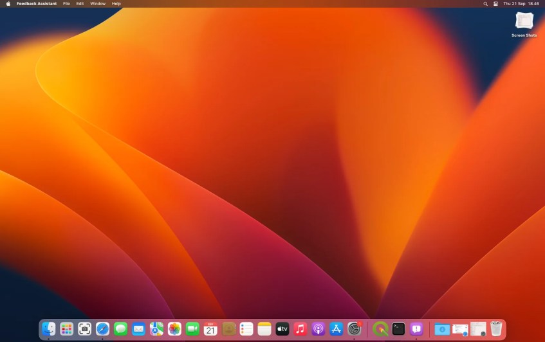Launch the Screenshot app from Dock
545x342 pixels.
pyautogui.click(x=84, y=328)
